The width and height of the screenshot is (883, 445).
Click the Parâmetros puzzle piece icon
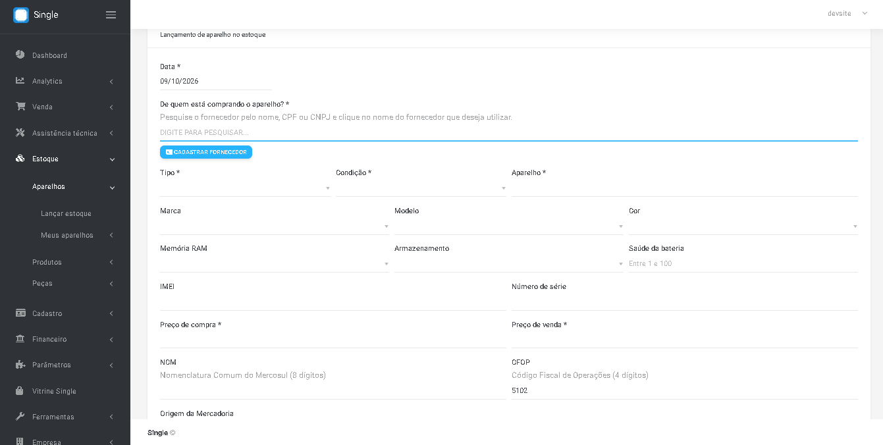(x=20, y=365)
